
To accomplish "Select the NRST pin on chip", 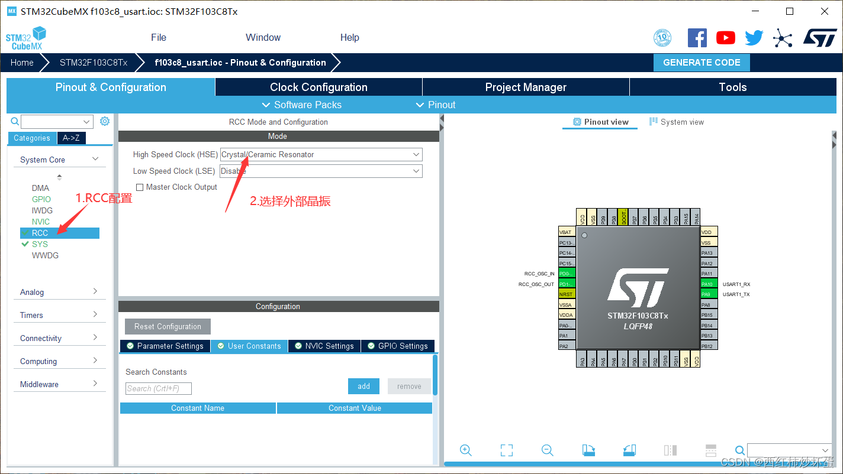I will [x=567, y=294].
